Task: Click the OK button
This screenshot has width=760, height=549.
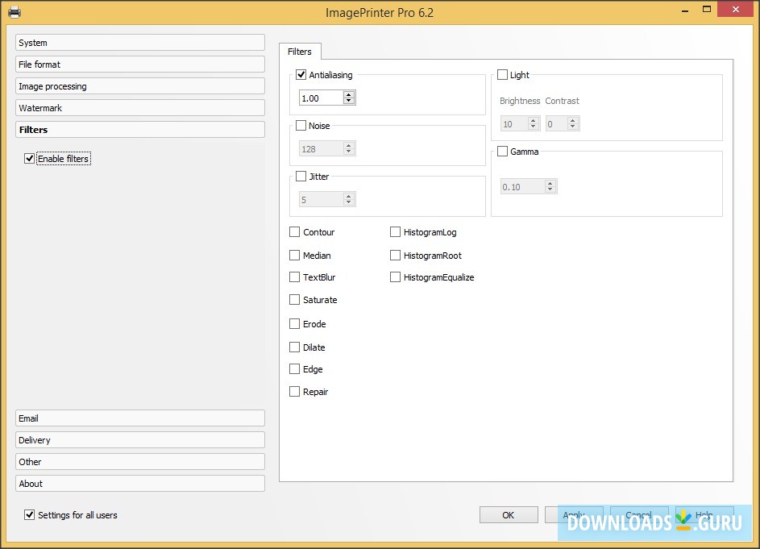Action: point(509,515)
